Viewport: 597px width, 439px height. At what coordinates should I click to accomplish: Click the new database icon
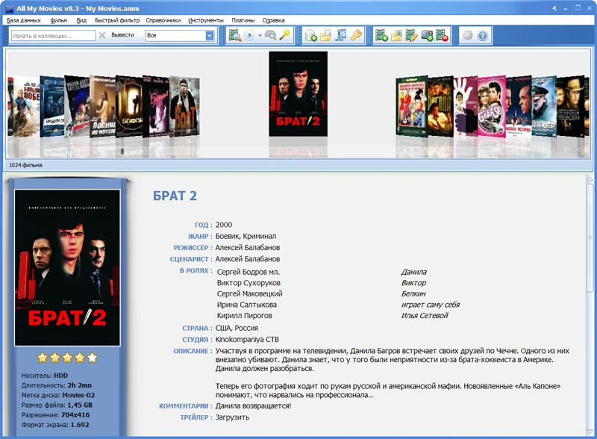(x=311, y=35)
